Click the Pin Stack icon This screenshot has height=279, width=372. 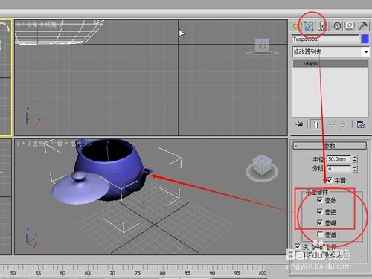(x=299, y=124)
